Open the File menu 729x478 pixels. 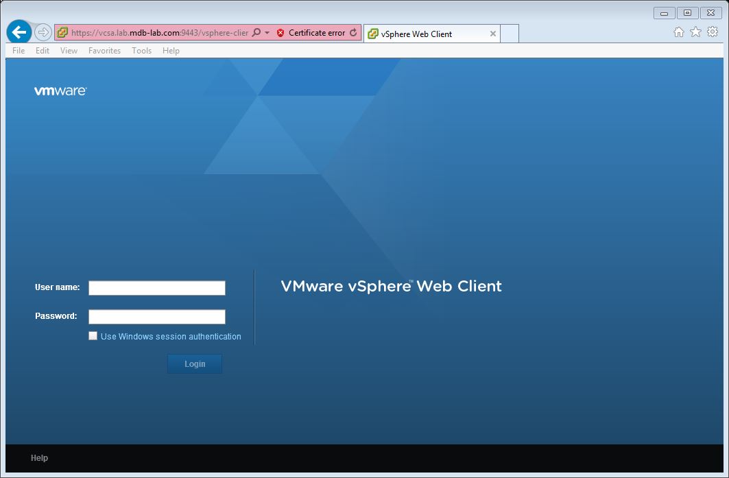click(19, 51)
